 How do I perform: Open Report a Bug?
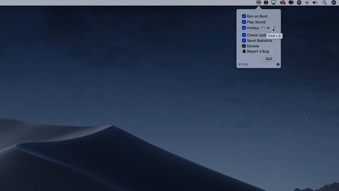click(x=255, y=51)
